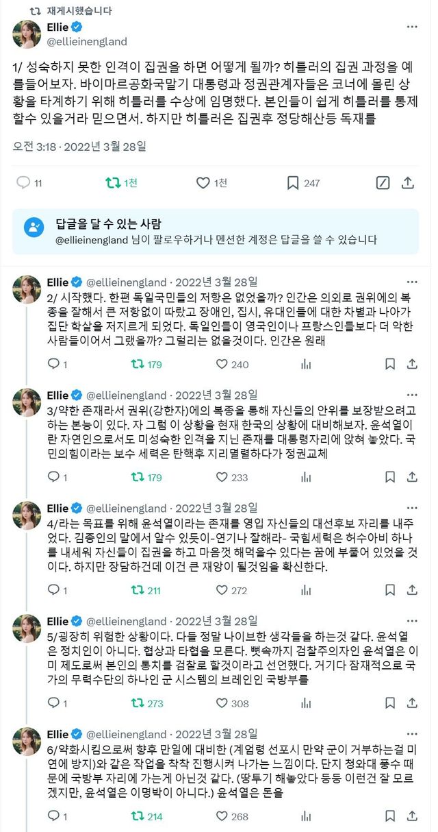Share the 6/ tweet
Image resolution: width=438 pixels, height=832 pixels.
coord(412,816)
